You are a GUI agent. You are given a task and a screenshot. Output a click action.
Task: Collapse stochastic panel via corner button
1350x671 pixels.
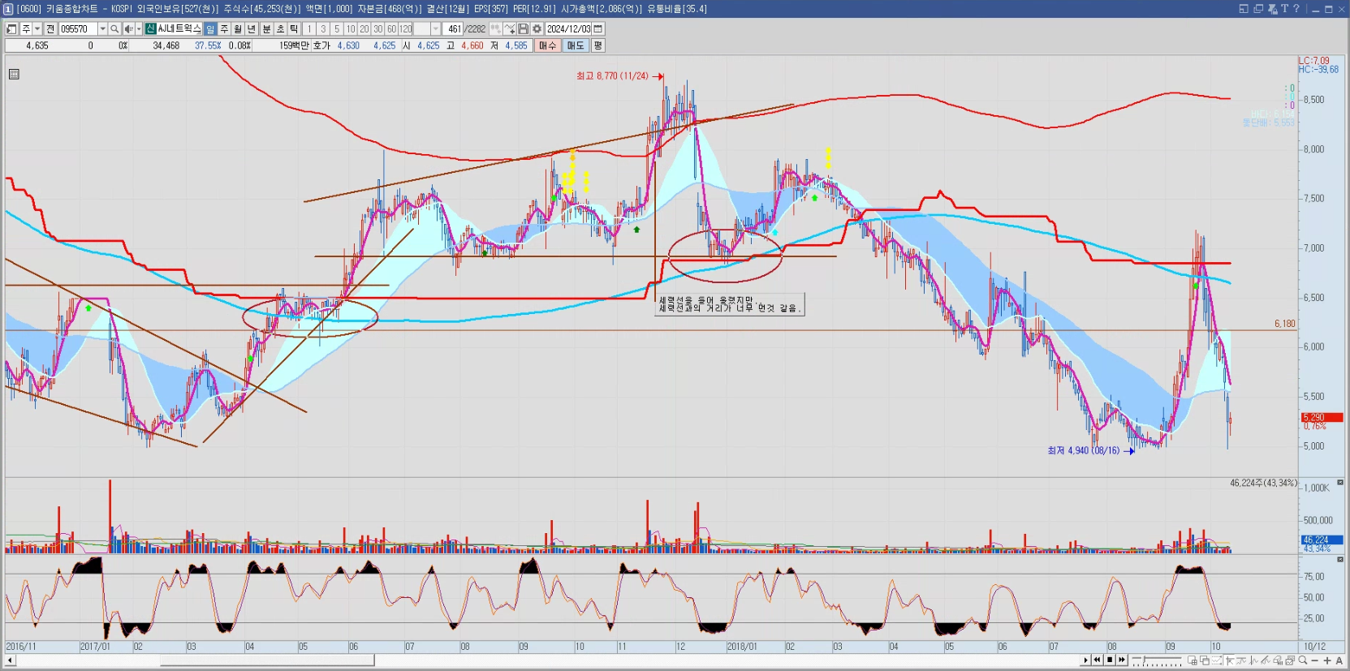[x=1340, y=559]
